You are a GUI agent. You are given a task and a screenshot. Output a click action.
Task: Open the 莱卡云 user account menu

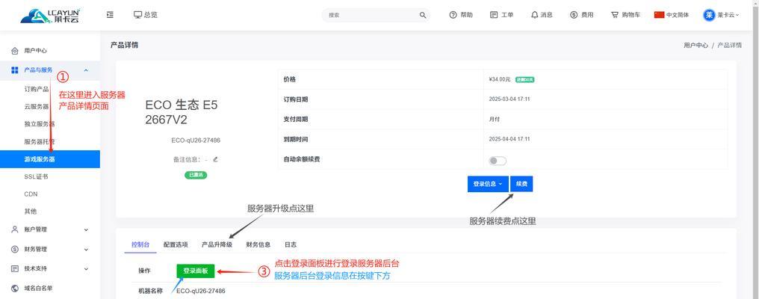coord(721,15)
